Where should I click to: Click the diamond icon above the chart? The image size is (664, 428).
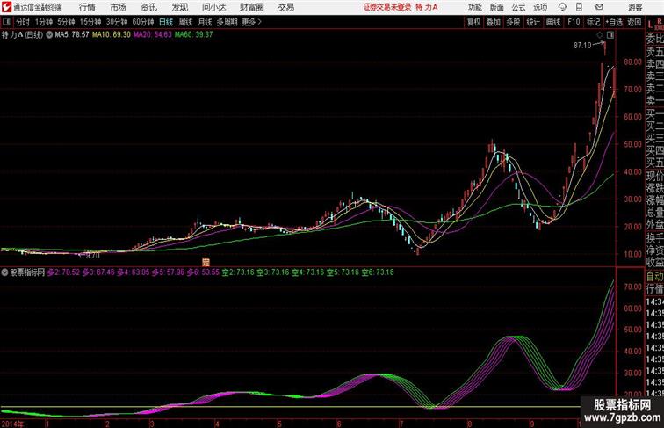(x=600, y=35)
